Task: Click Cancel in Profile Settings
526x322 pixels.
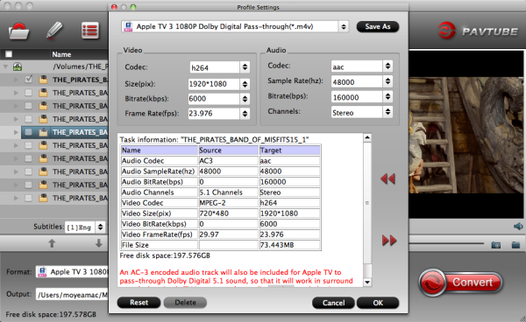Action: 333,303
